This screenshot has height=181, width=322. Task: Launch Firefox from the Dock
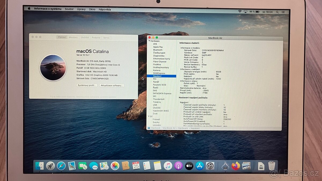point(236,166)
